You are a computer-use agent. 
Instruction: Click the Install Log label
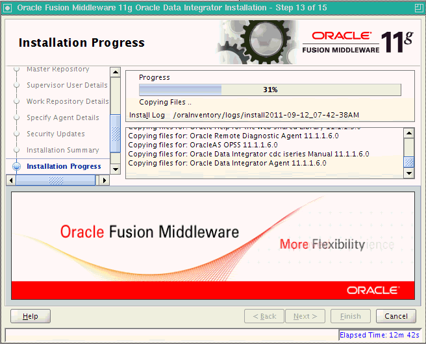coord(147,115)
